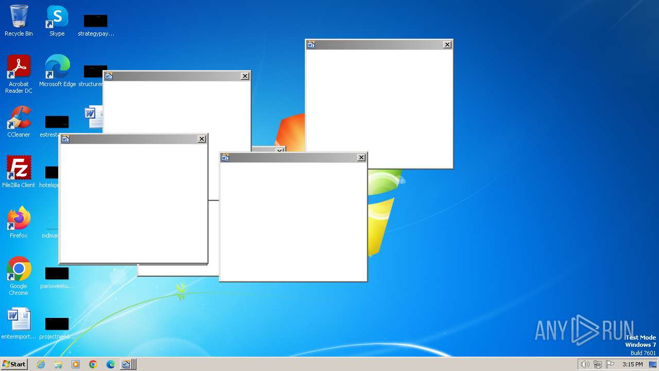This screenshot has width=659, height=371.
Task: Open the Recycle Bin desktop icon
Action: pyautogui.click(x=19, y=21)
